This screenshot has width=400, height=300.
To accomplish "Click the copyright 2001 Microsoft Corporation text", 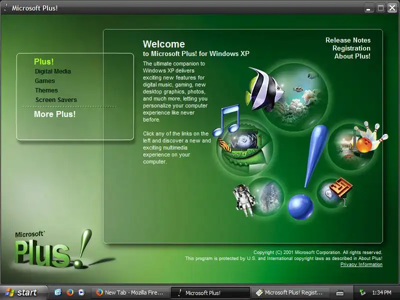I will pos(317,252).
